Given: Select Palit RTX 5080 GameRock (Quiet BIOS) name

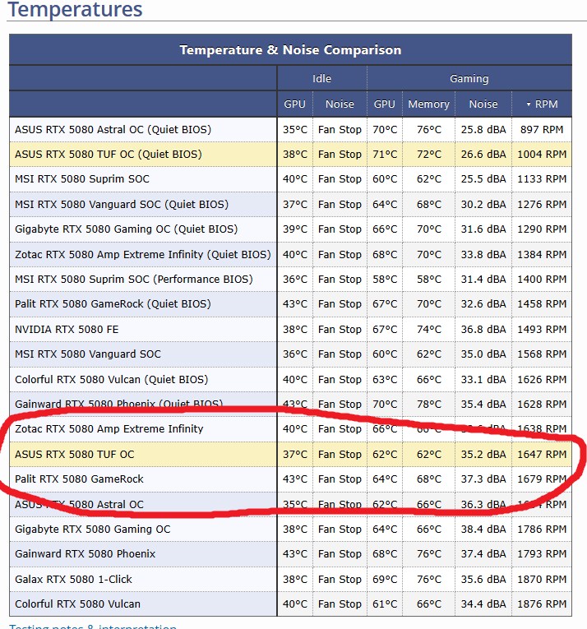Looking at the screenshot, I should click(113, 304).
